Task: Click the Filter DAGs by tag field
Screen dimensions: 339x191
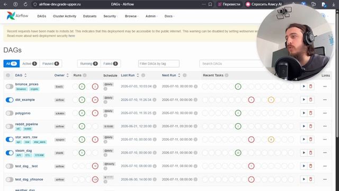Action: (159, 64)
